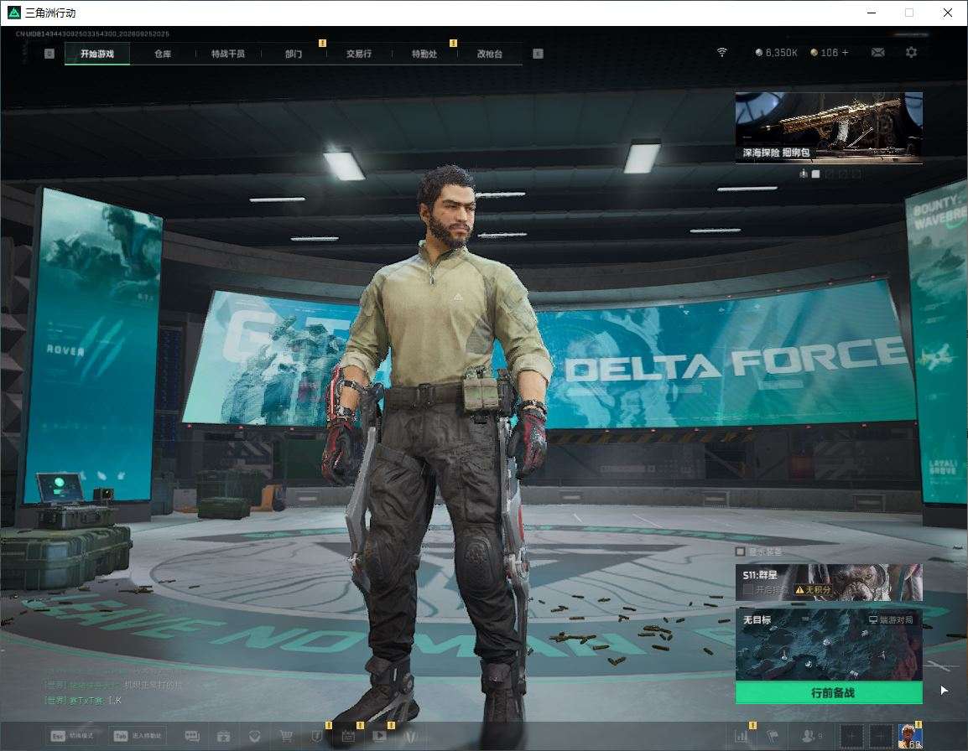Check the Wi-Fi network status icon
968x751 pixels.
(x=721, y=53)
